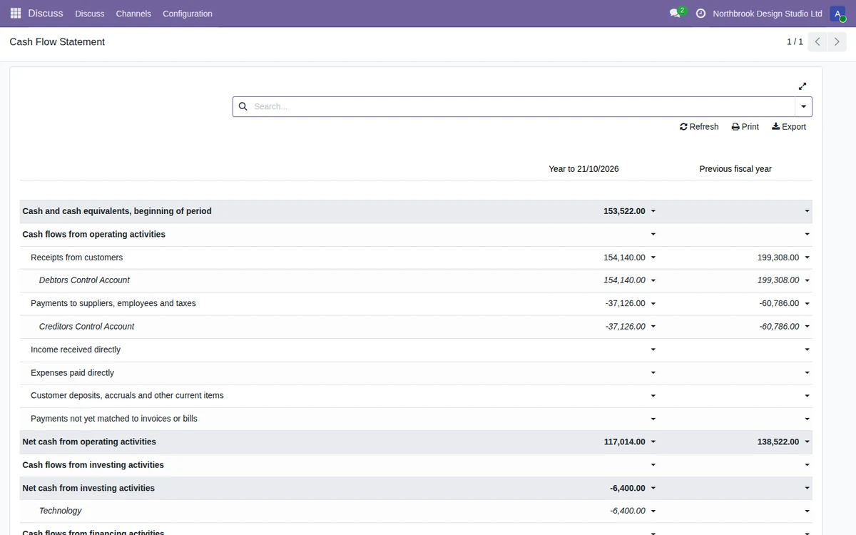Open current-year dropdown for Income received directly
Viewport: 856px width, 535px height.
(x=653, y=350)
